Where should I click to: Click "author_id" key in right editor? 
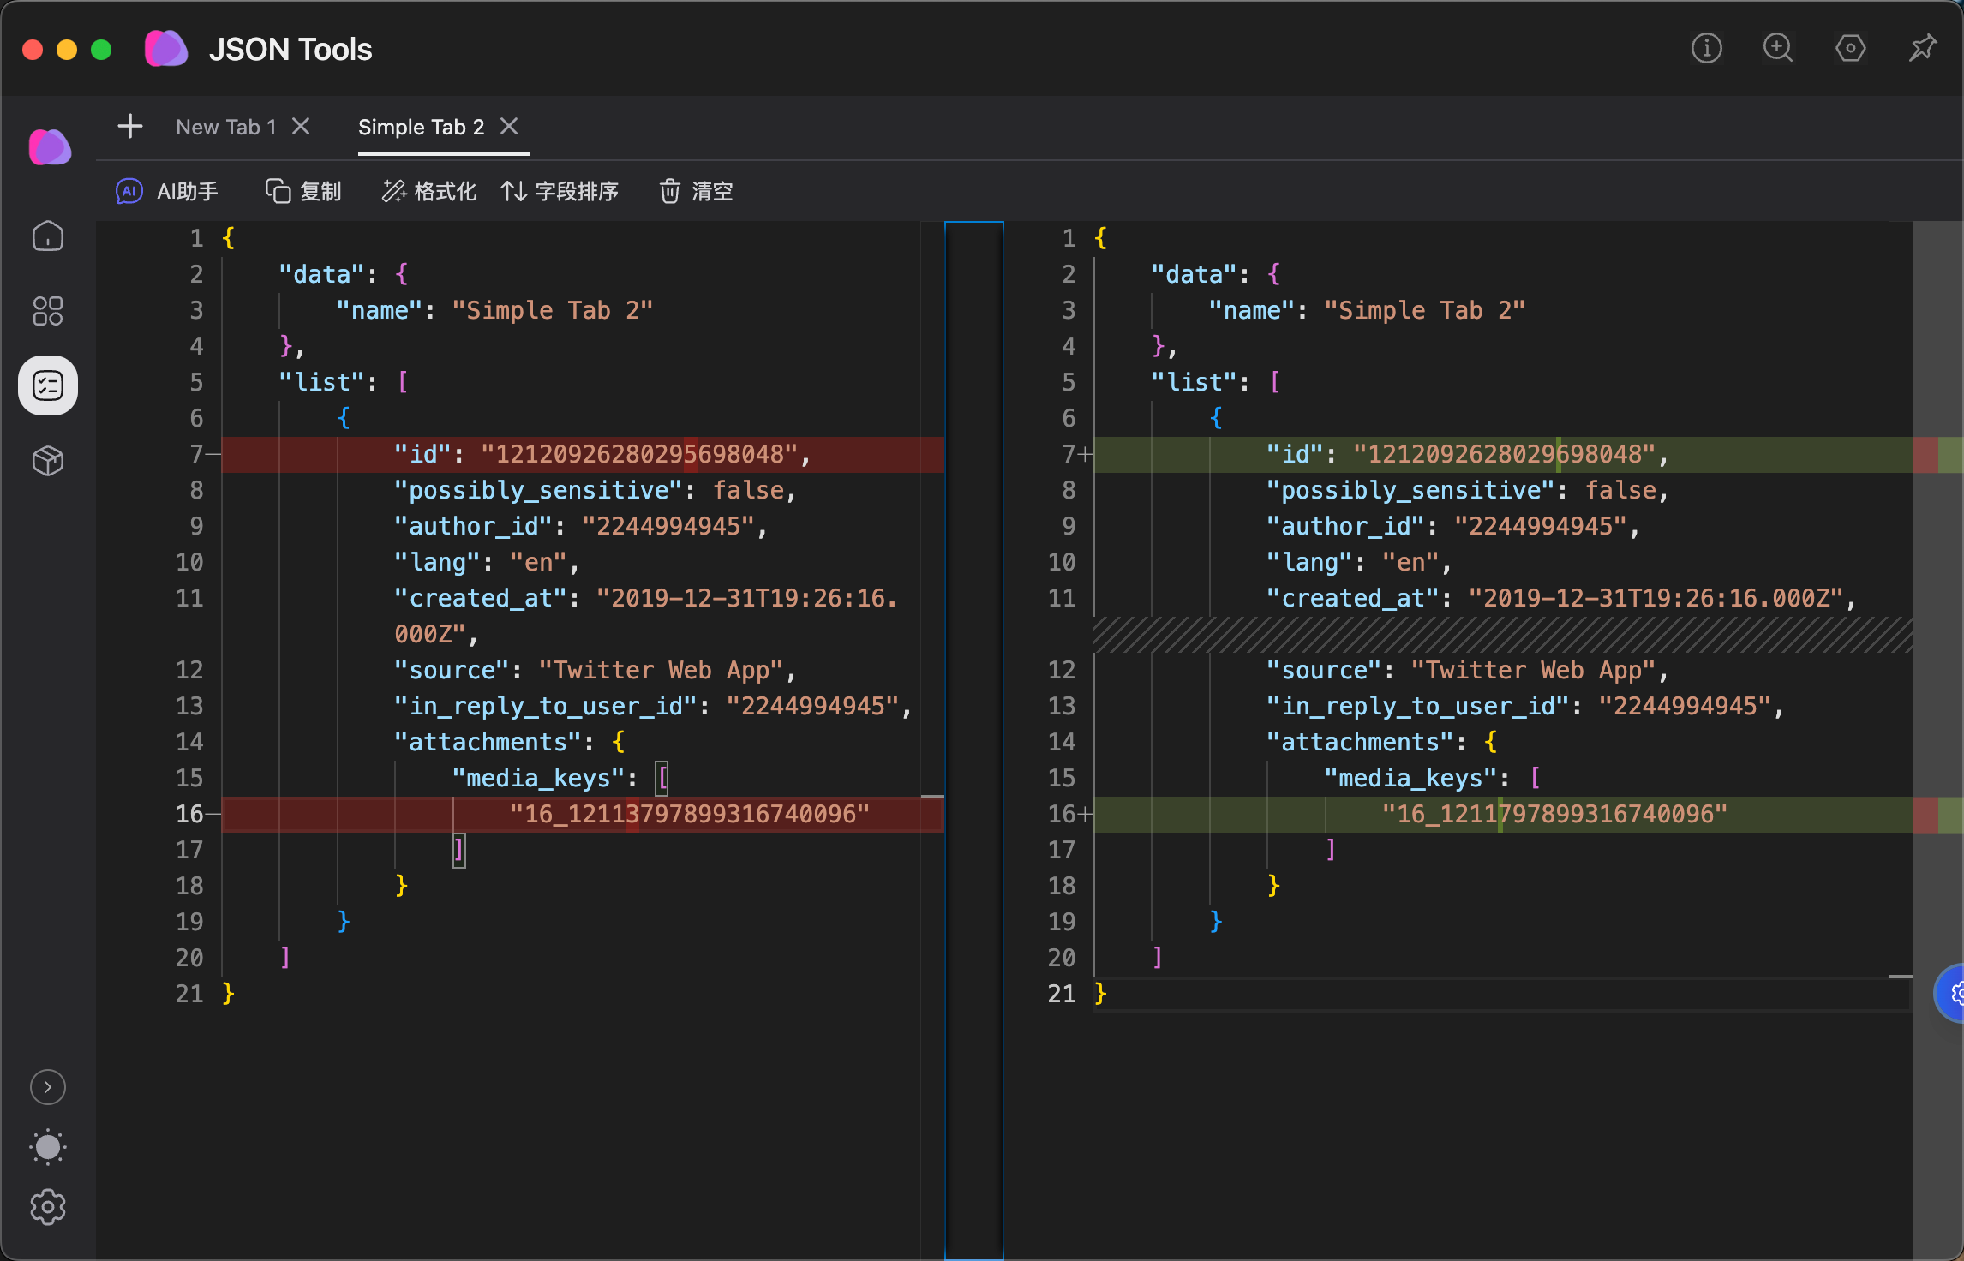pos(1345,526)
